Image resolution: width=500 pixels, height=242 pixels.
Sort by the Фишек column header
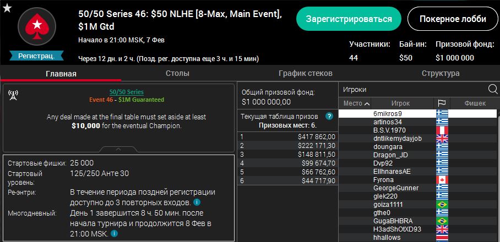point(475,103)
